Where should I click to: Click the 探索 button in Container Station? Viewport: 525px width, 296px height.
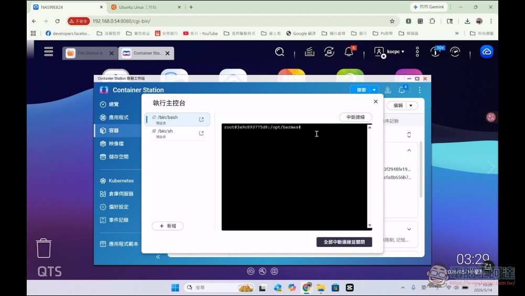pyautogui.click(x=361, y=90)
